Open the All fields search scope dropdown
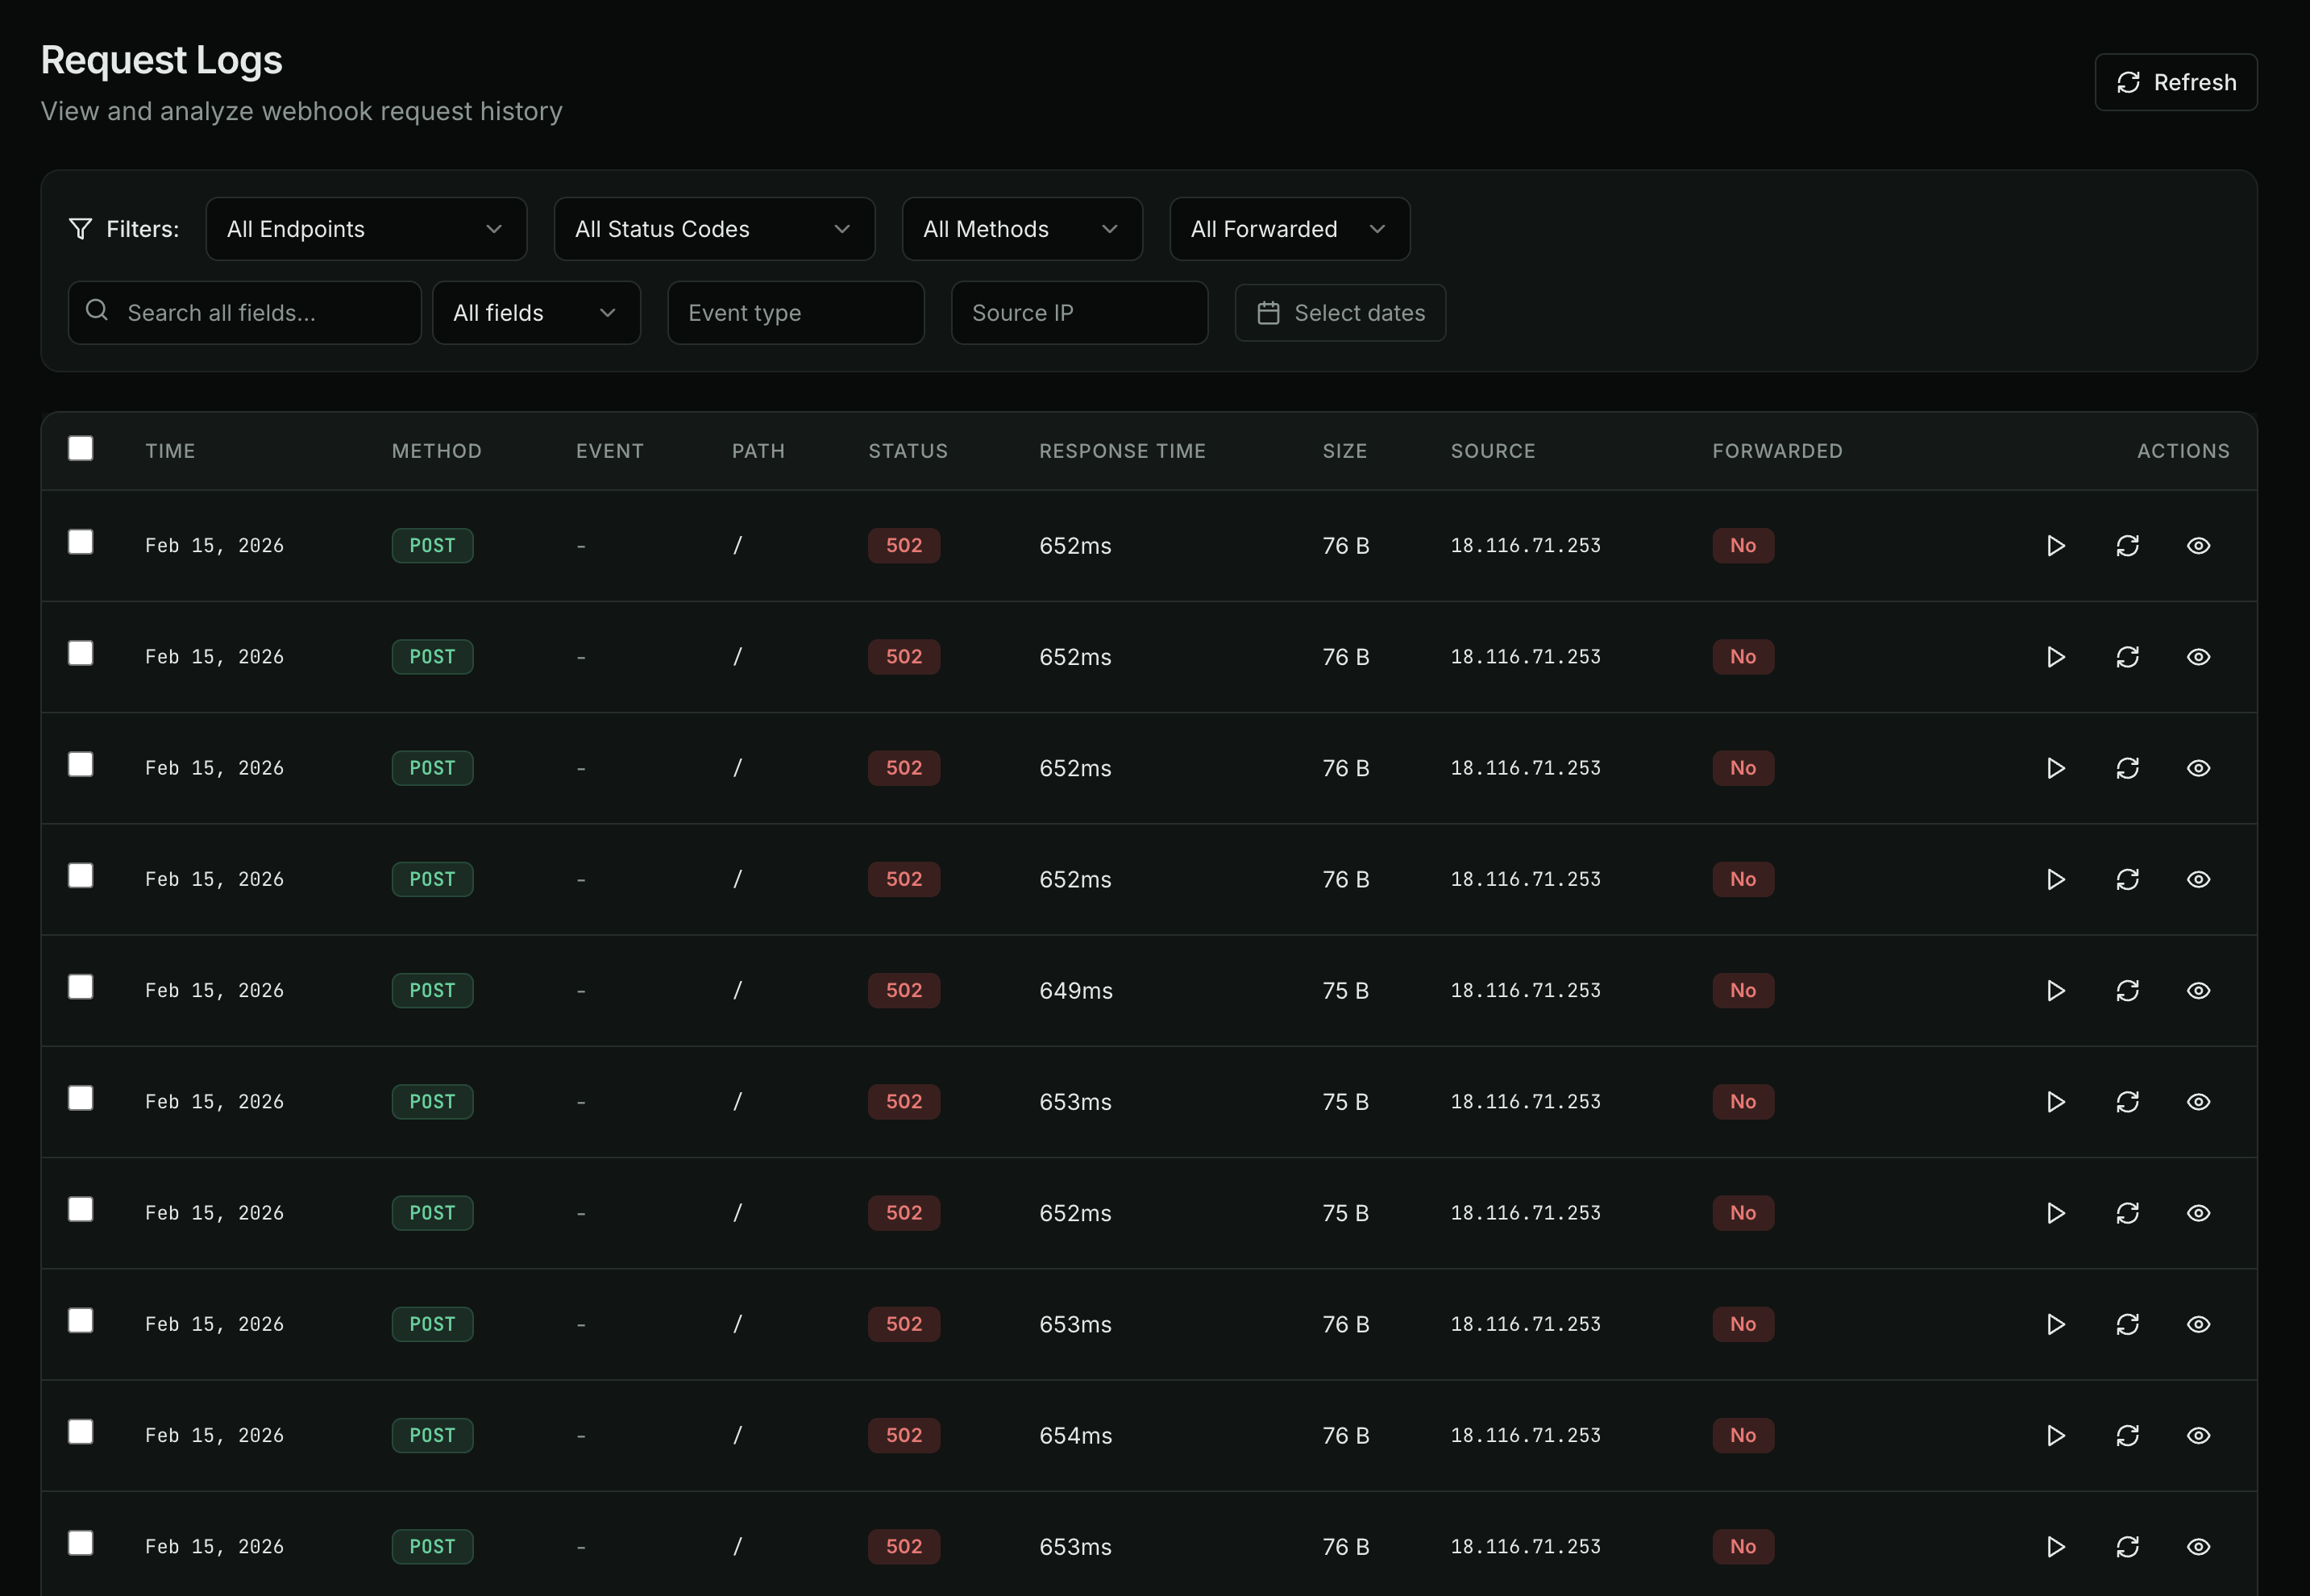The height and width of the screenshot is (1596, 2310). [x=536, y=313]
